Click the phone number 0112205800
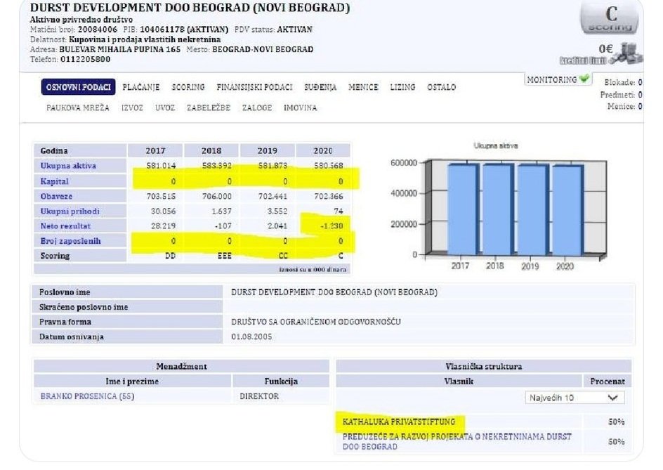Viewport: 663px width, 470px height. 86,59
